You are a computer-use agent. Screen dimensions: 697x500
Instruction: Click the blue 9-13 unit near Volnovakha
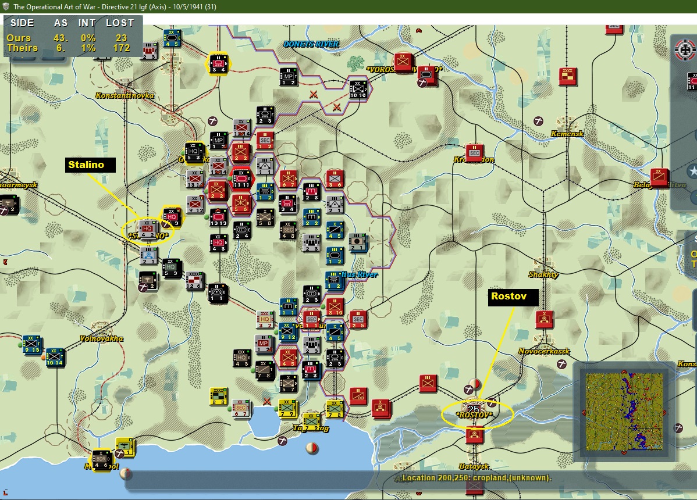tap(31, 344)
